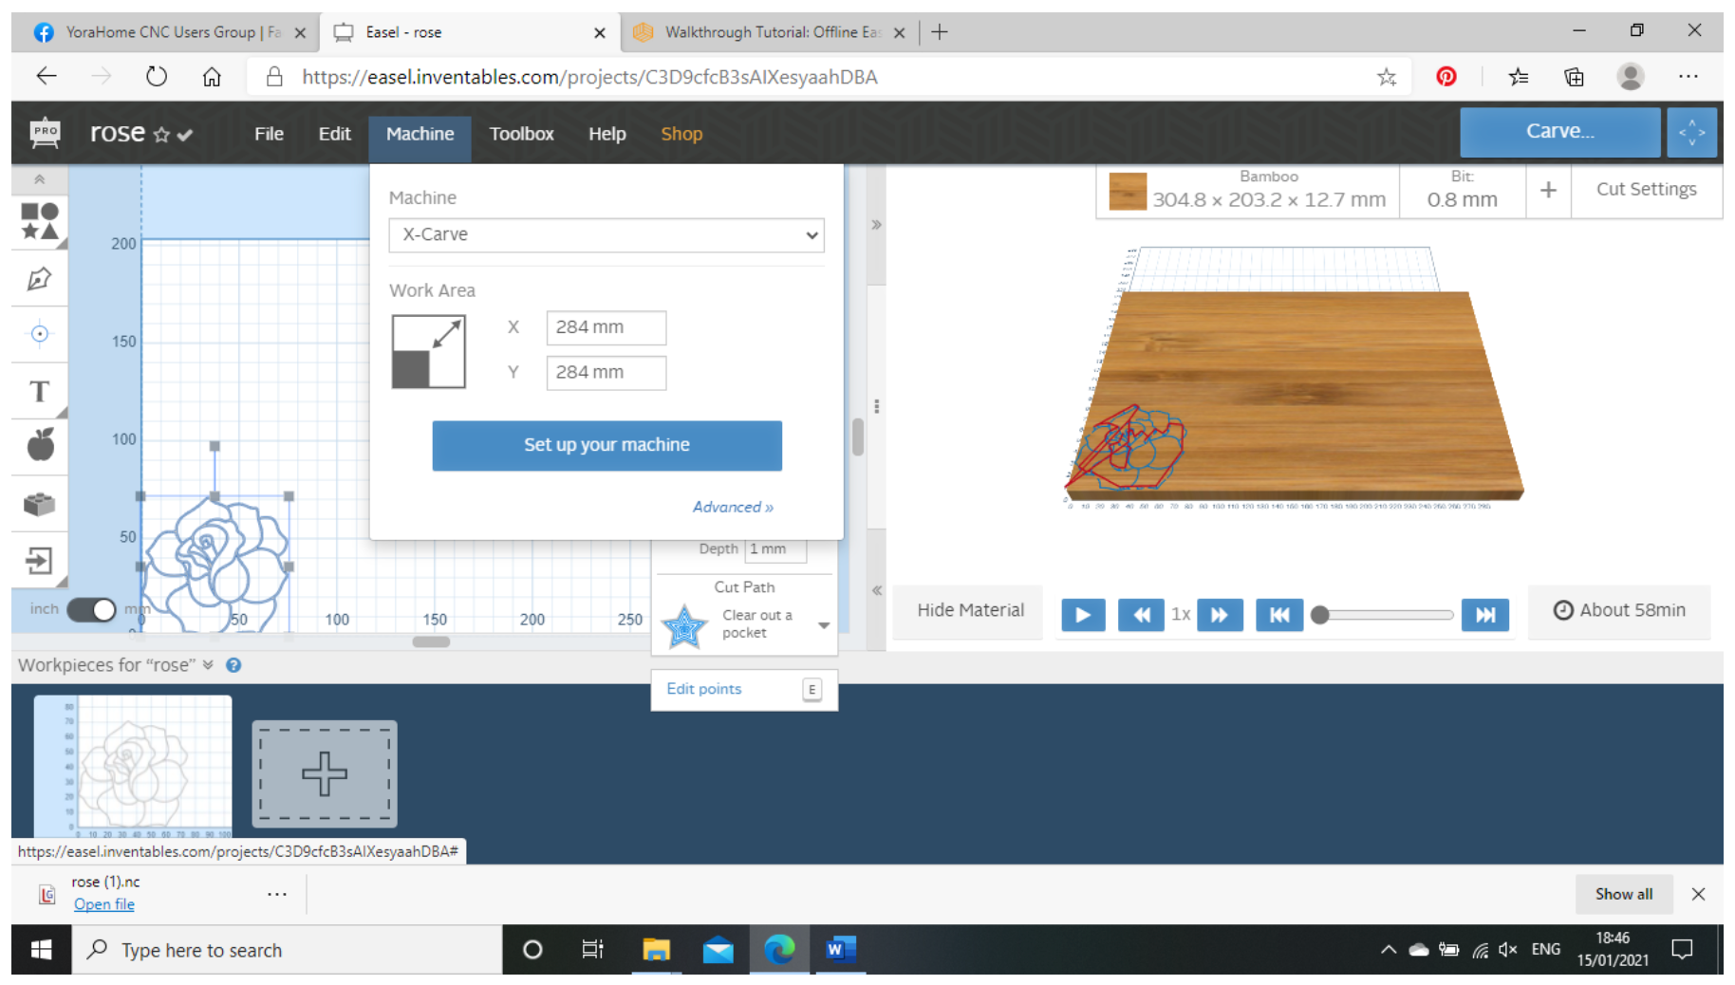1735x985 pixels.
Task: Click the Windows search box
Action: click(288, 950)
